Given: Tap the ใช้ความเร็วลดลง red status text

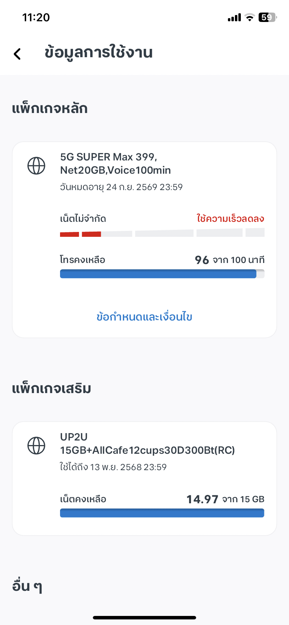Looking at the screenshot, I should [x=230, y=219].
